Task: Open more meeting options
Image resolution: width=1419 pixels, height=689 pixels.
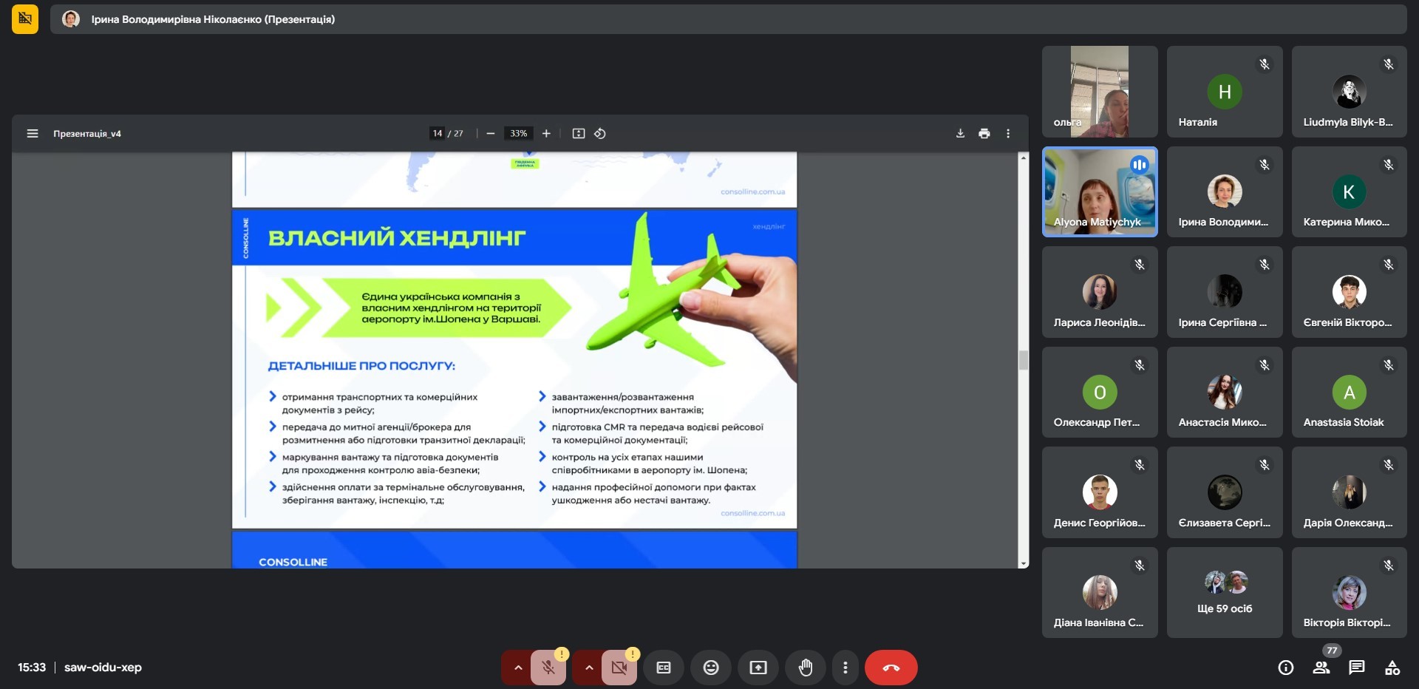Action: tap(845, 668)
